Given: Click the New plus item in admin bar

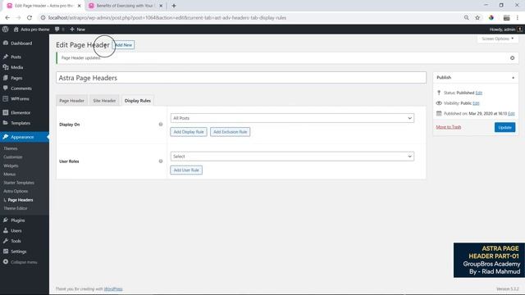Looking at the screenshot, I should pos(77,29).
